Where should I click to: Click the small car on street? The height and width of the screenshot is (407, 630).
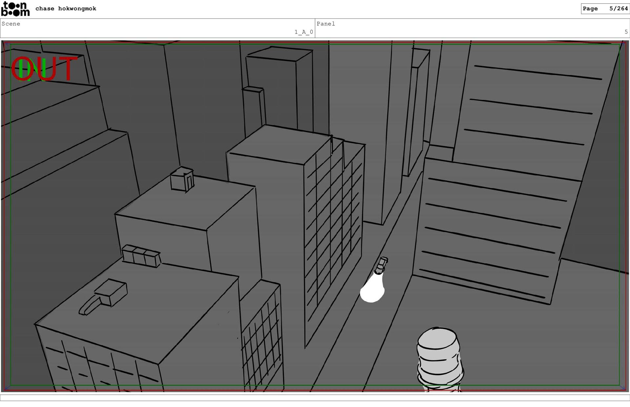coord(381,265)
